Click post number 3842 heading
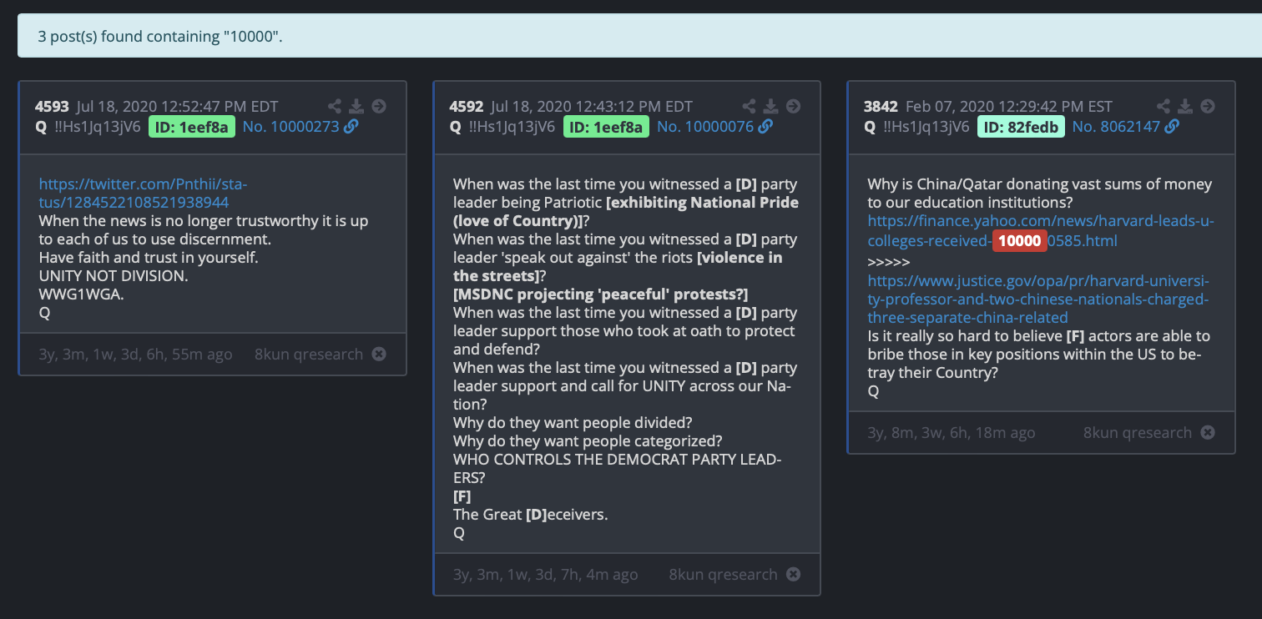This screenshot has width=1262, height=619. (x=881, y=107)
